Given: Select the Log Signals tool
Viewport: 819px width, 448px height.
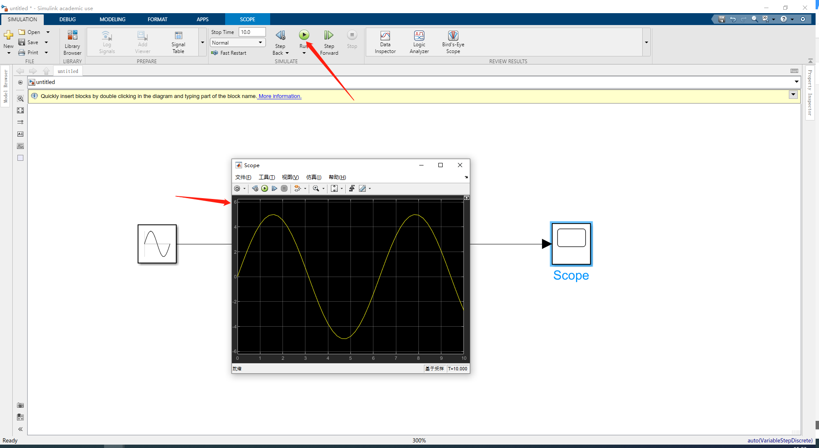Looking at the screenshot, I should [x=107, y=42].
